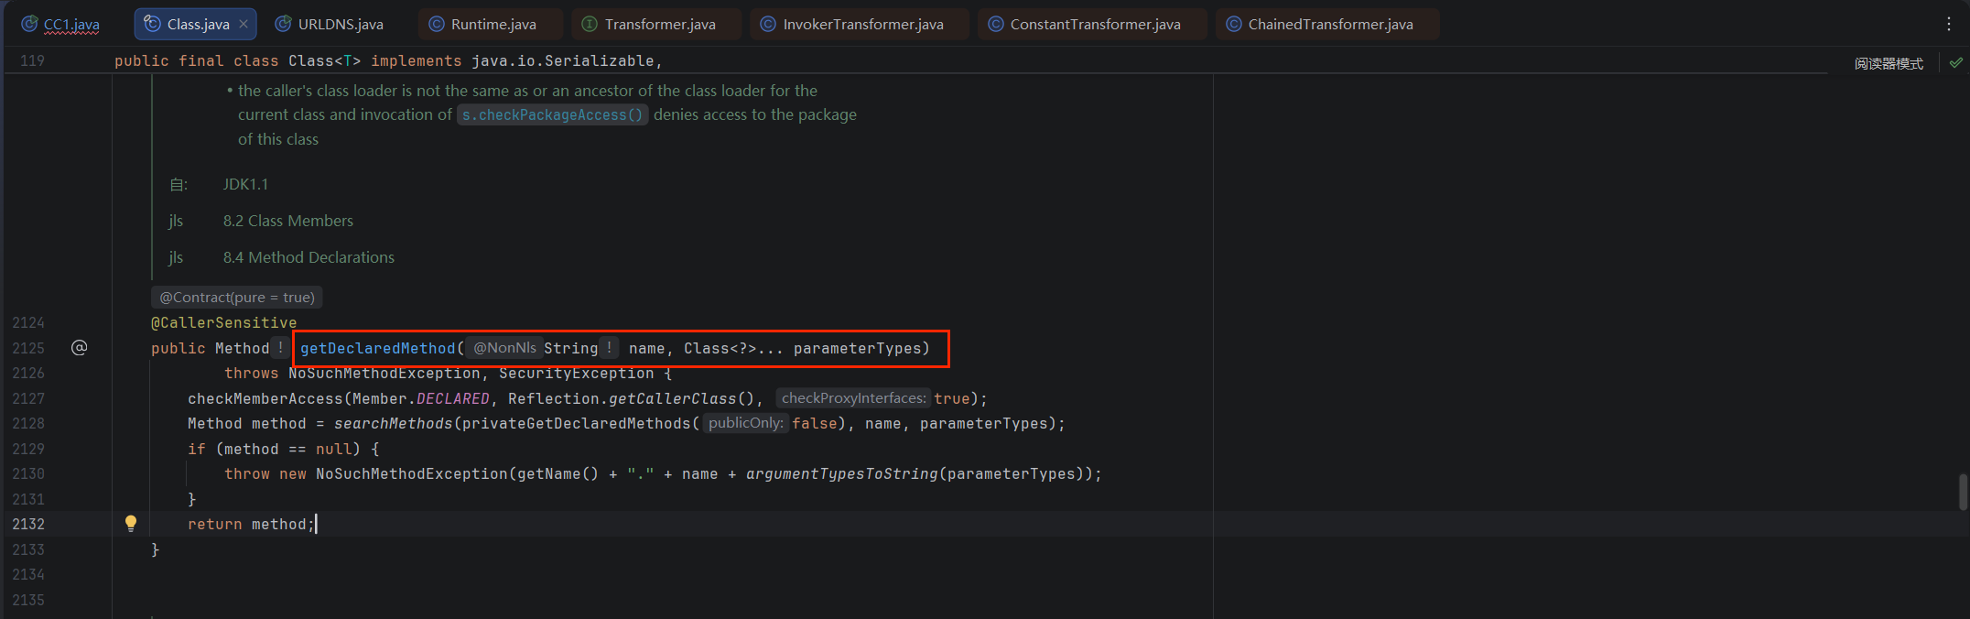Click the CC1.java tab file icon

click(x=29, y=24)
